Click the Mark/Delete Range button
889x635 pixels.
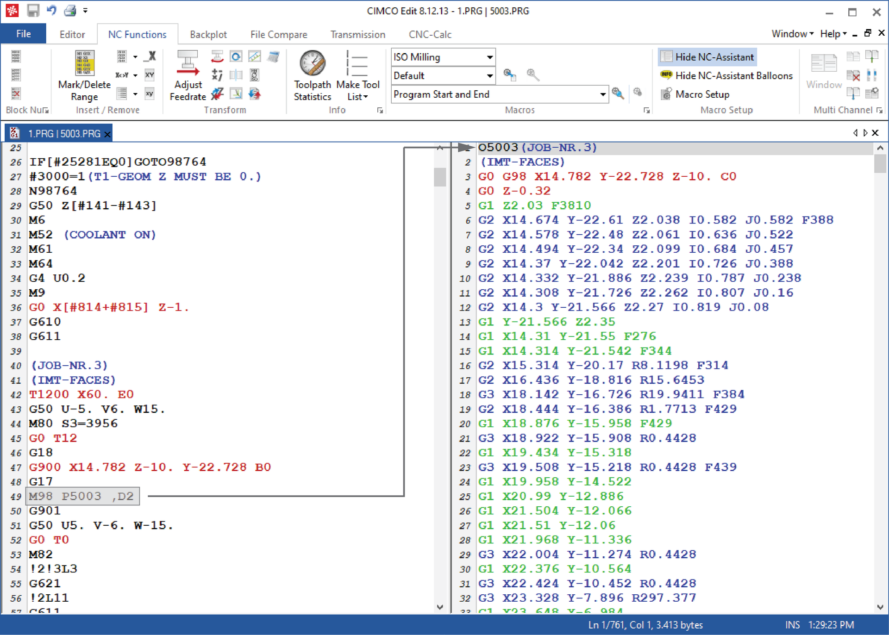[84, 76]
